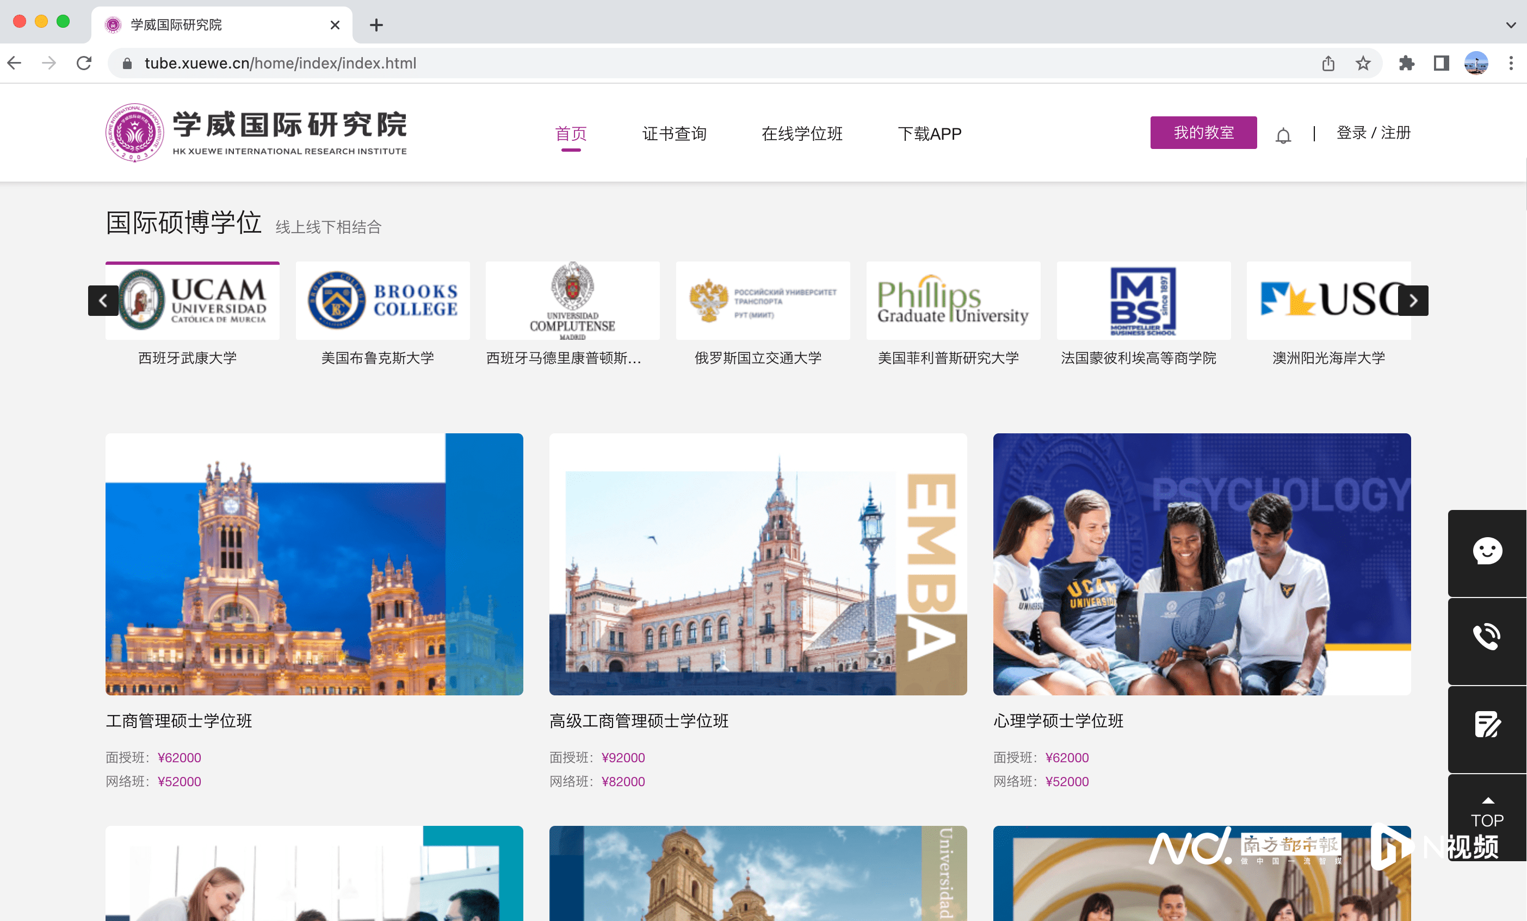
Task: Select the Brooks College university logo
Action: point(382,301)
